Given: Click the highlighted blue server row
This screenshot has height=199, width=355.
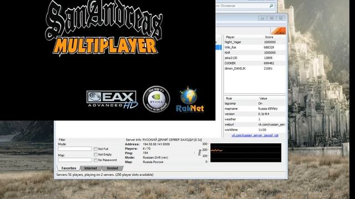Looking at the screenshot, I should pyautogui.click(x=219, y=48).
